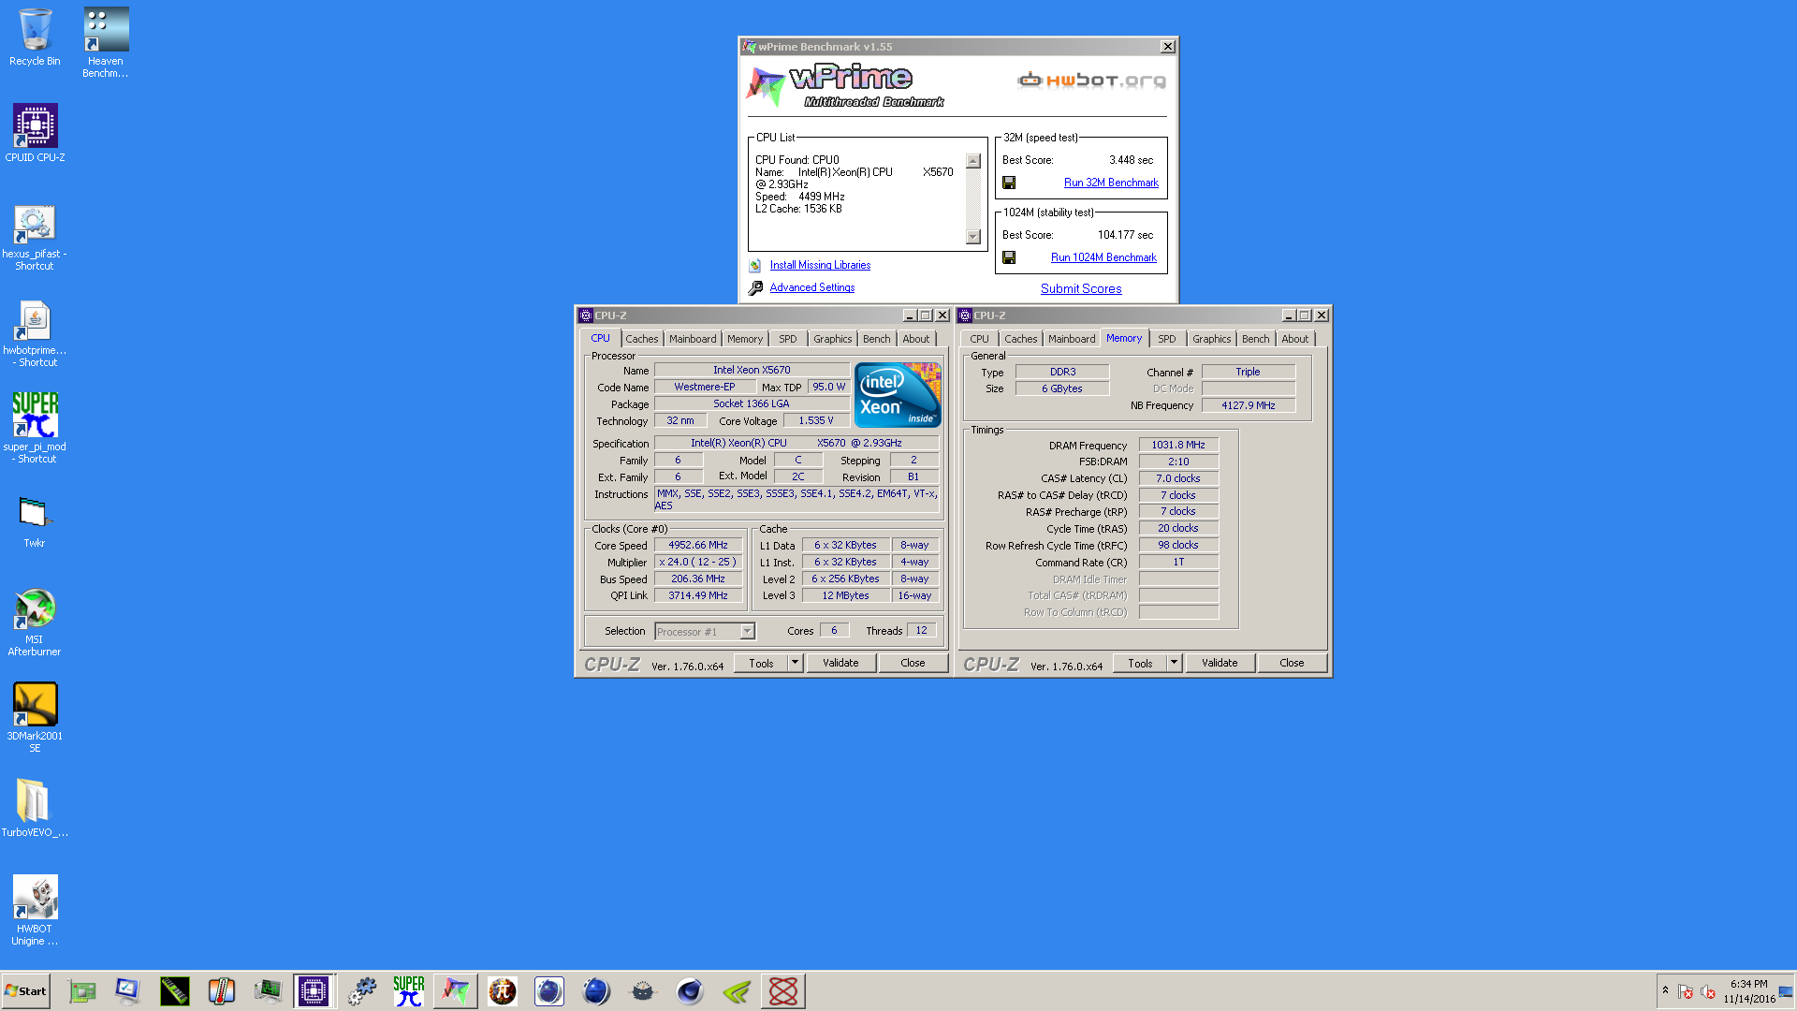Open the TurboVEVO folder icon
The width and height of the screenshot is (1797, 1011).
click(x=35, y=808)
